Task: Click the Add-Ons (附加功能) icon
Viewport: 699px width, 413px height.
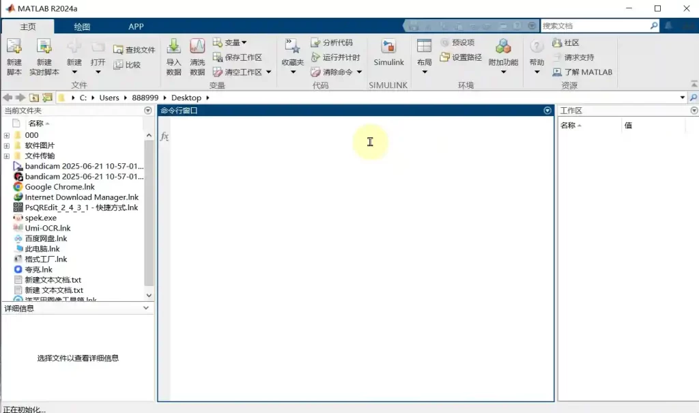Action: (x=503, y=48)
